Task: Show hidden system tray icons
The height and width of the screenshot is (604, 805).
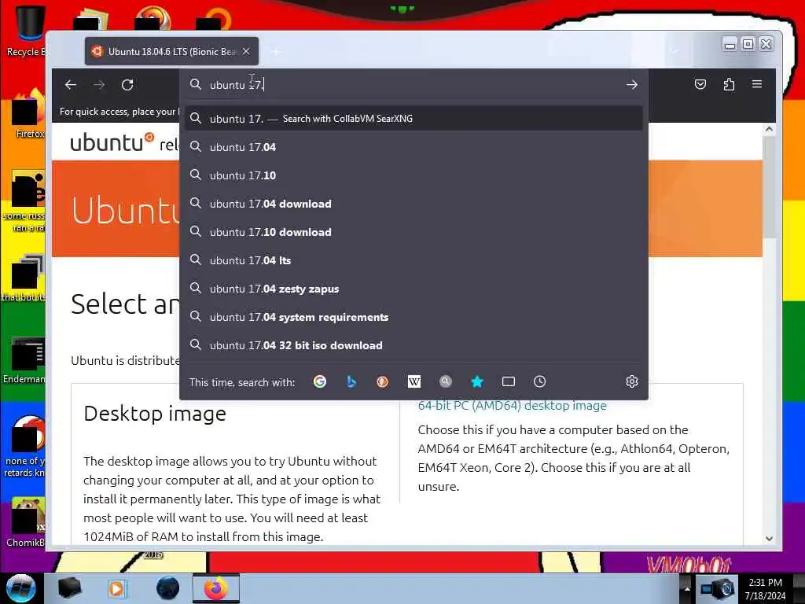Action: (686, 588)
